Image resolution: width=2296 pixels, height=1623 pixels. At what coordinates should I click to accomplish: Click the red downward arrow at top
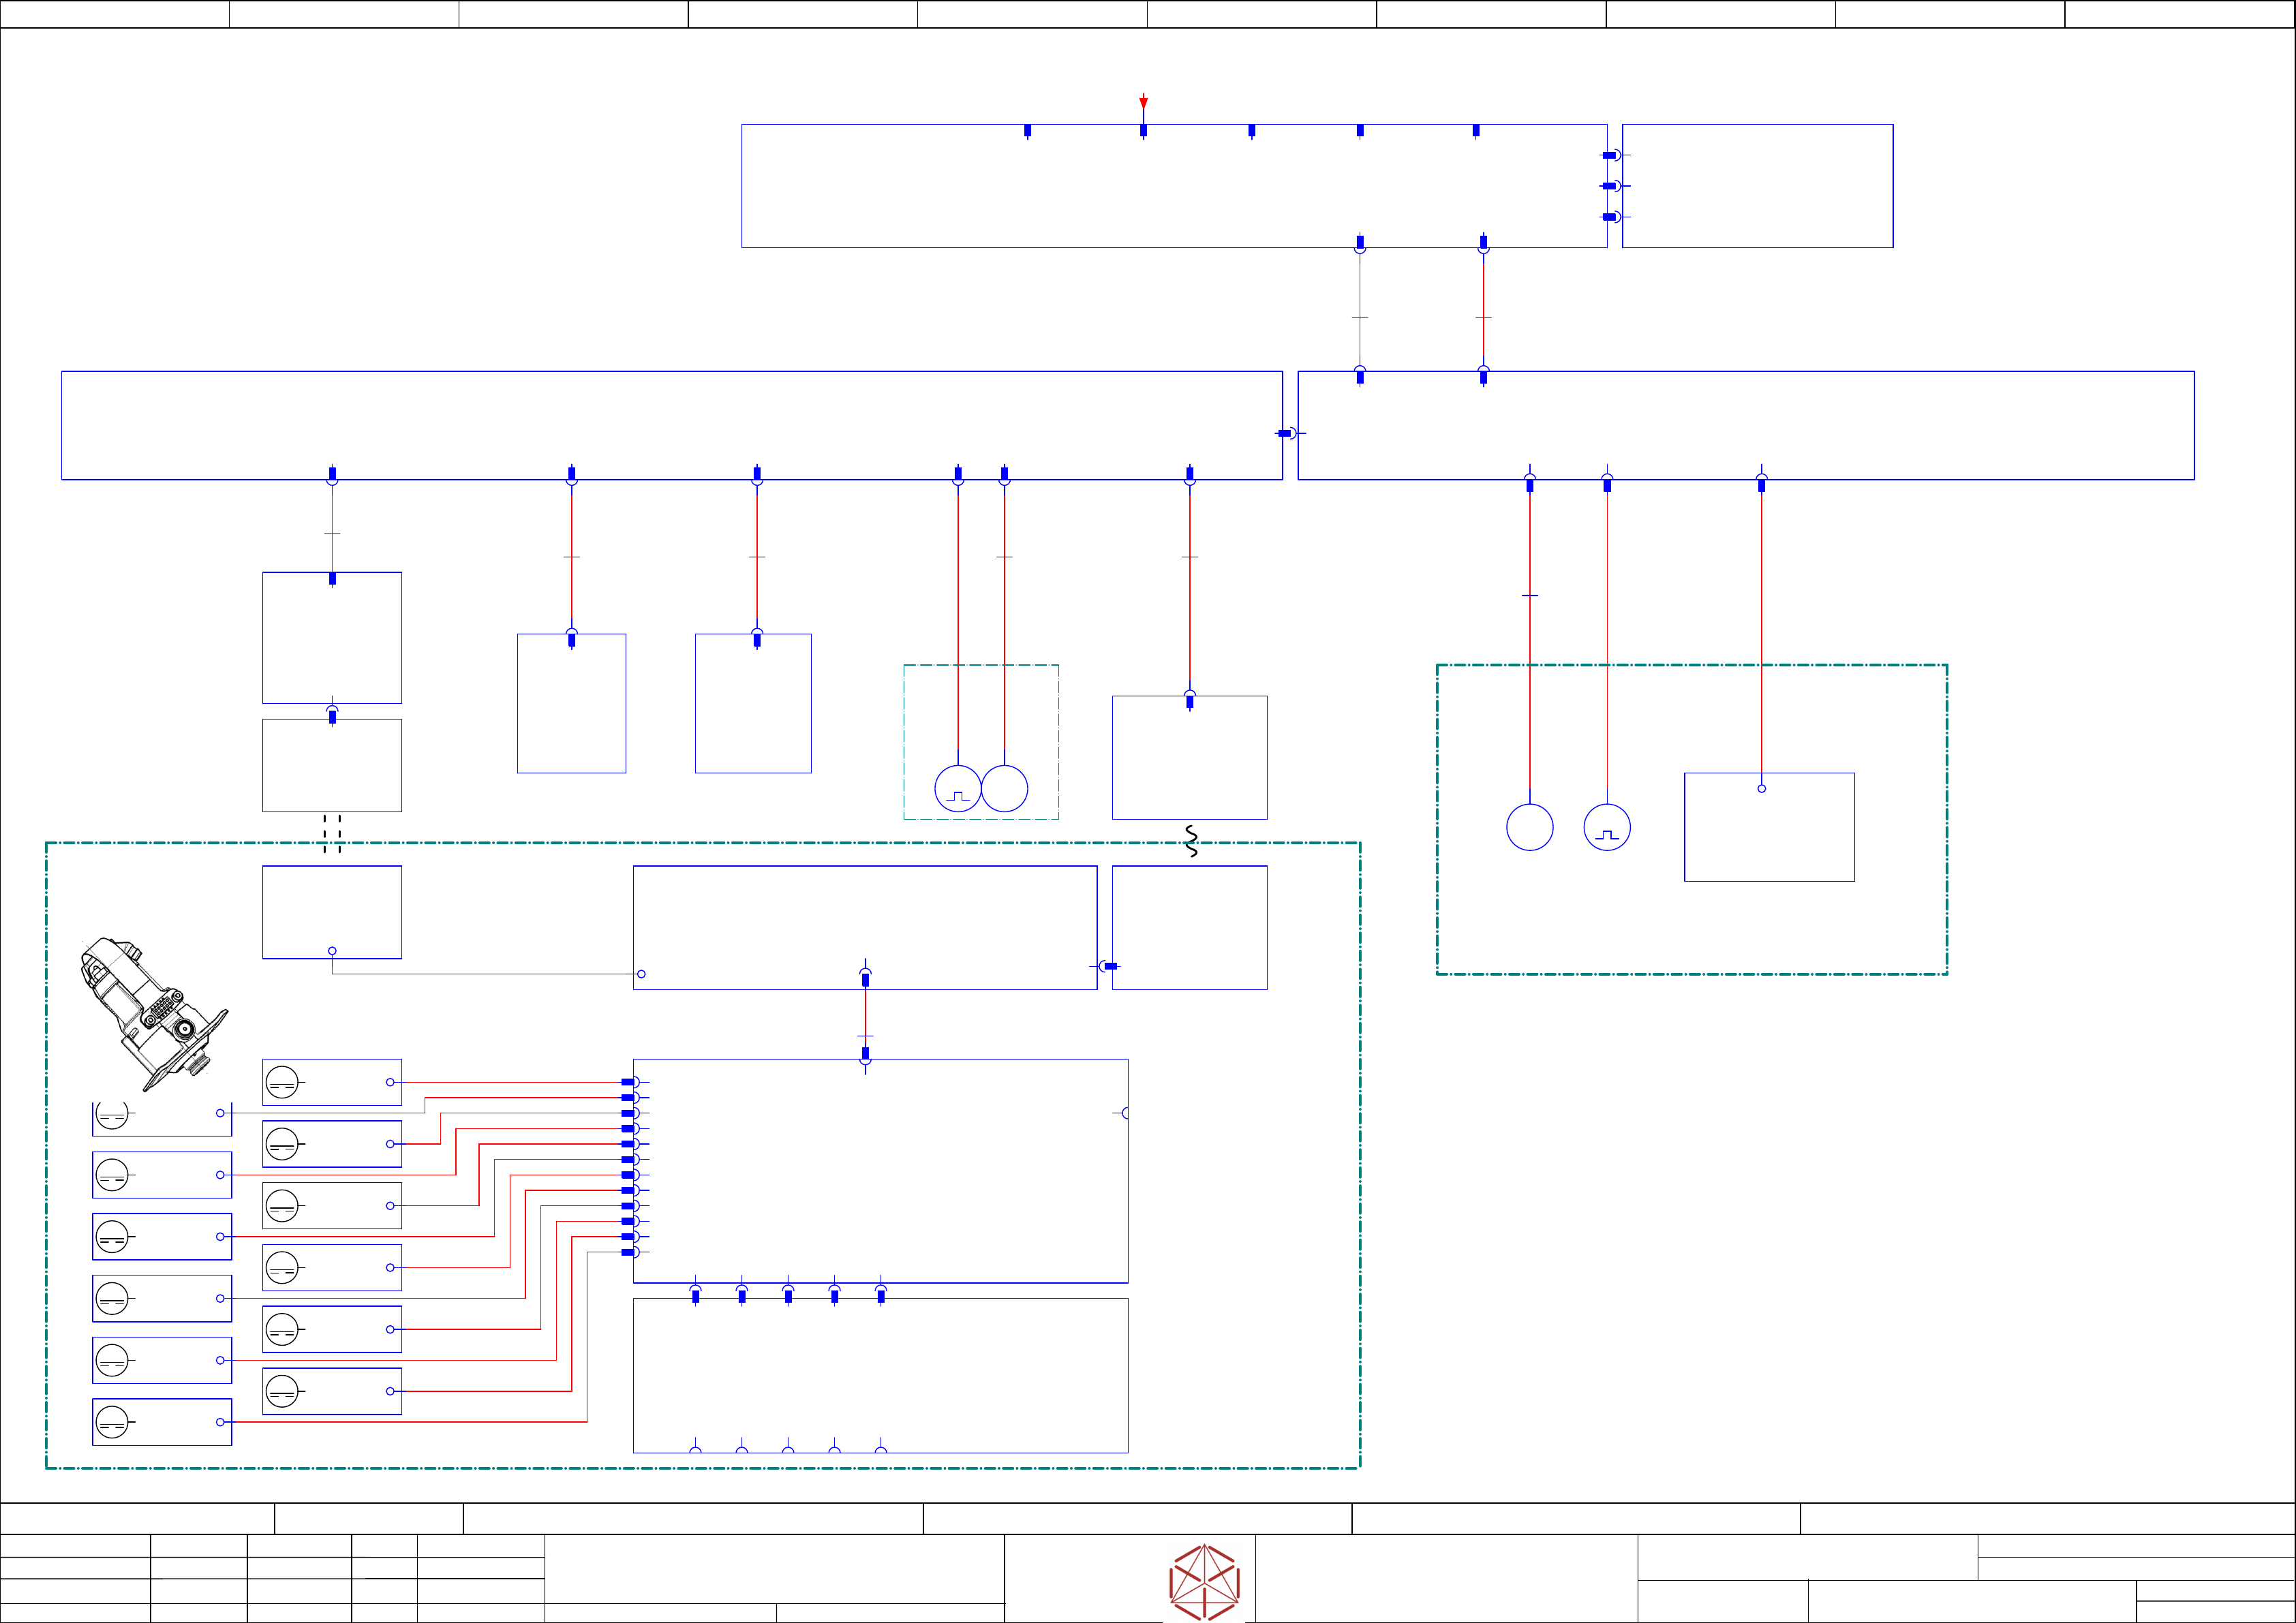(1143, 102)
